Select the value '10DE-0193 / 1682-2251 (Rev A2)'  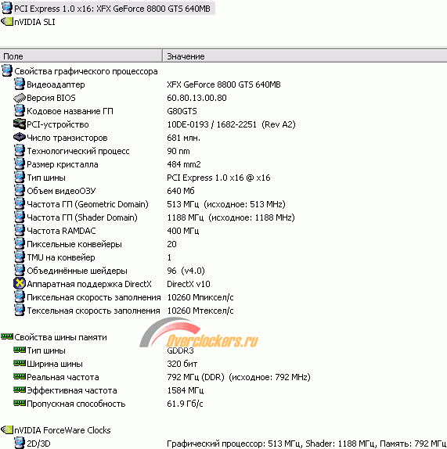[x=231, y=124]
